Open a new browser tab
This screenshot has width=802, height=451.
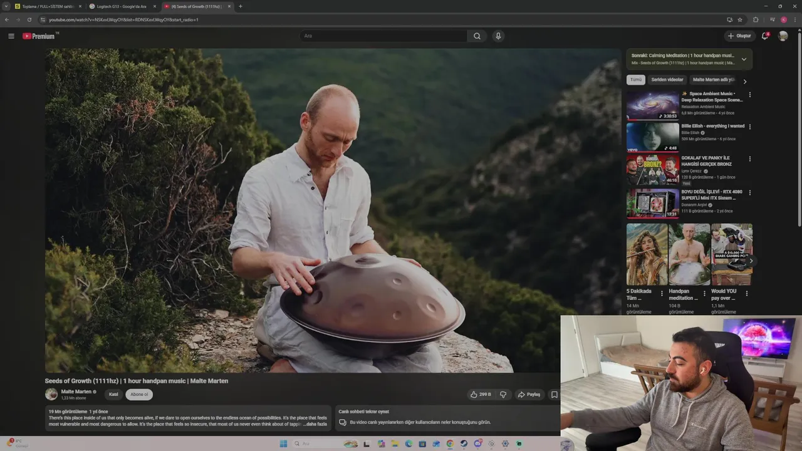click(x=240, y=6)
